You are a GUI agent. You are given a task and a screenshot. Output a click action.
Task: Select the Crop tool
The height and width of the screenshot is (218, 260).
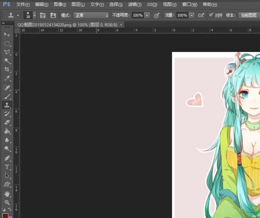tap(7, 69)
